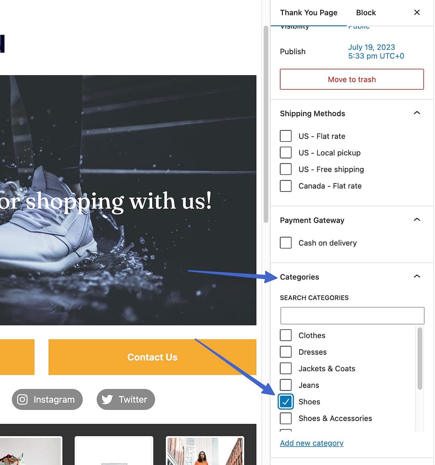Click the Move to trash button
Viewport: 435px width, 465px height.
[352, 79]
